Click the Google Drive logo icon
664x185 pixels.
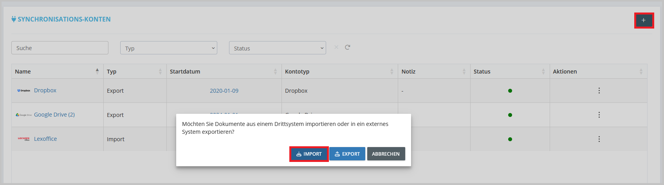pyautogui.click(x=23, y=115)
